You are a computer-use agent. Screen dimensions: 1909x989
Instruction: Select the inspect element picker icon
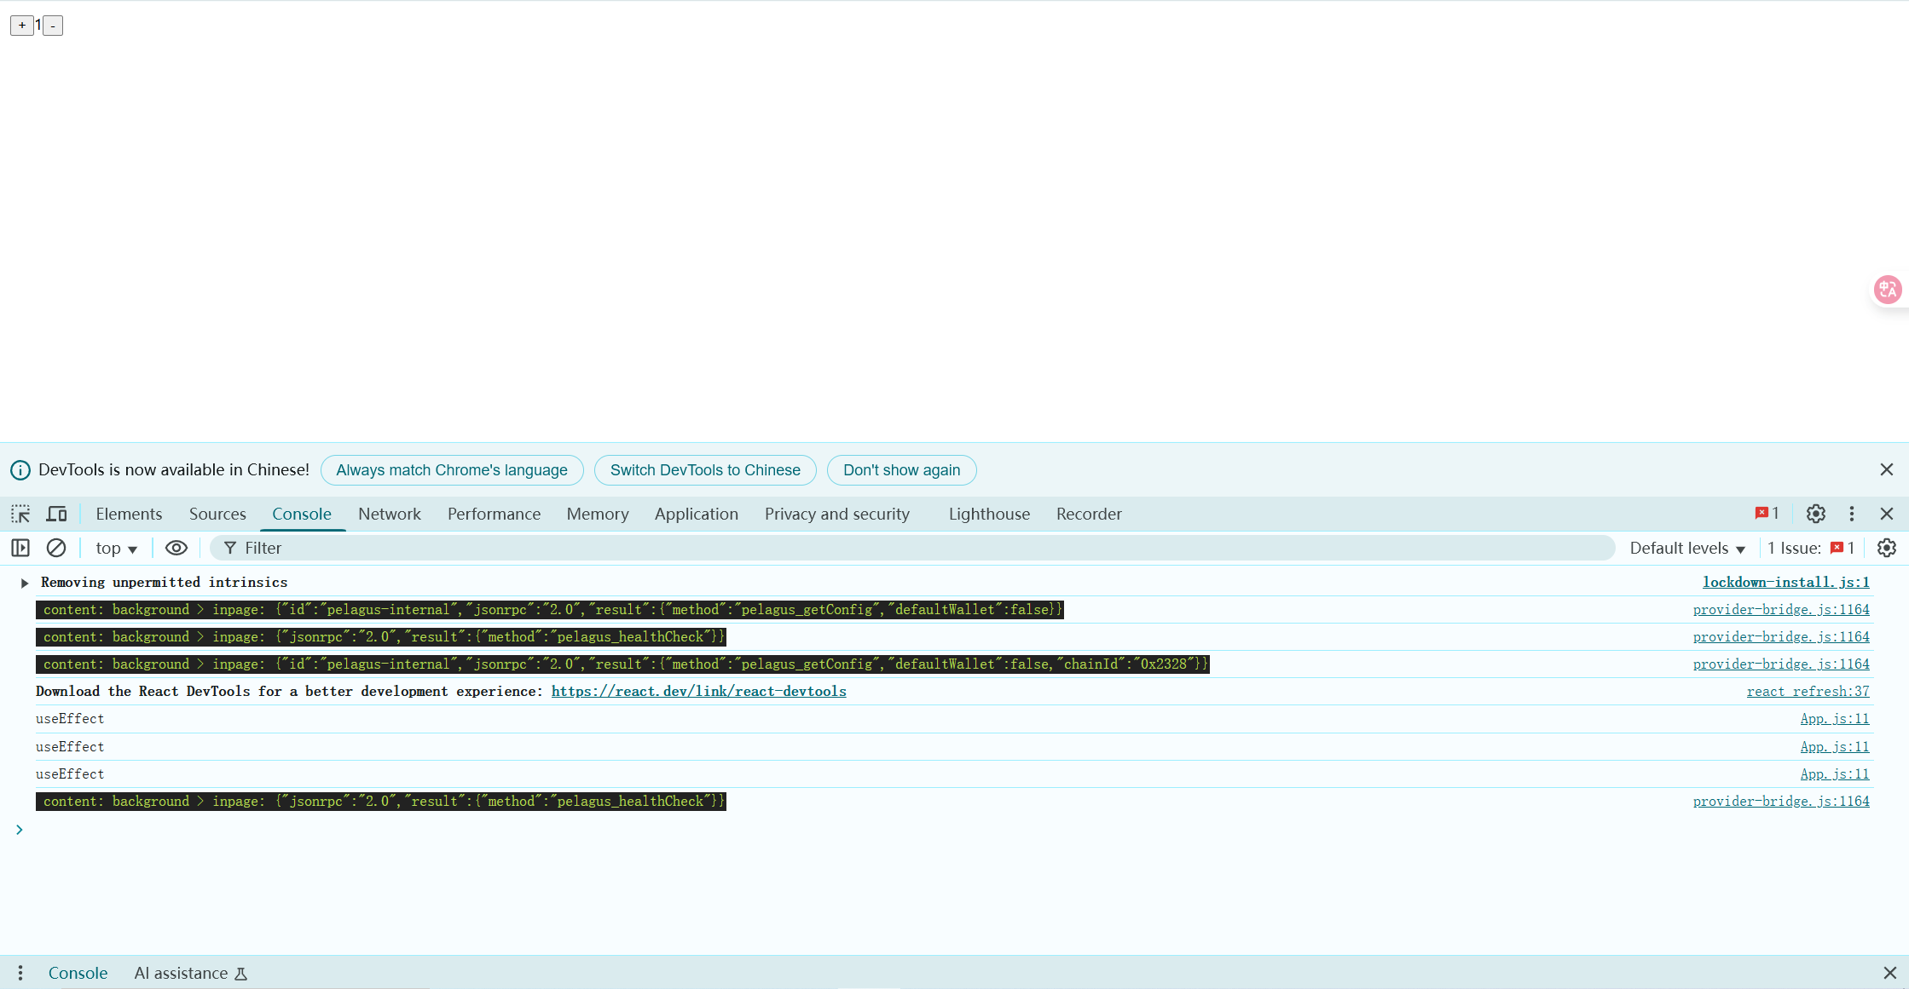(x=20, y=514)
